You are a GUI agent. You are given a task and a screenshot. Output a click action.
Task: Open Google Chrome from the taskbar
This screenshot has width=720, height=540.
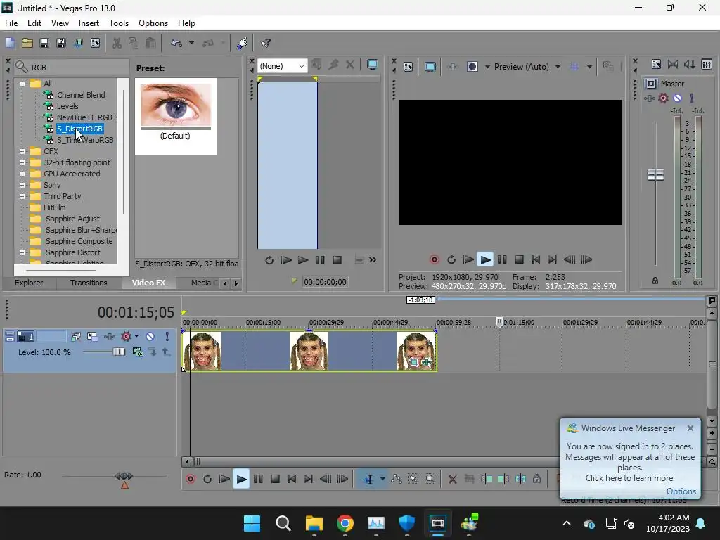(x=345, y=523)
